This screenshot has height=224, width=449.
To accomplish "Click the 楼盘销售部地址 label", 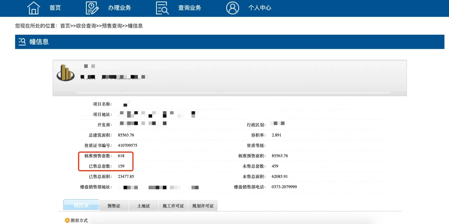I will [x=96, y=187].
